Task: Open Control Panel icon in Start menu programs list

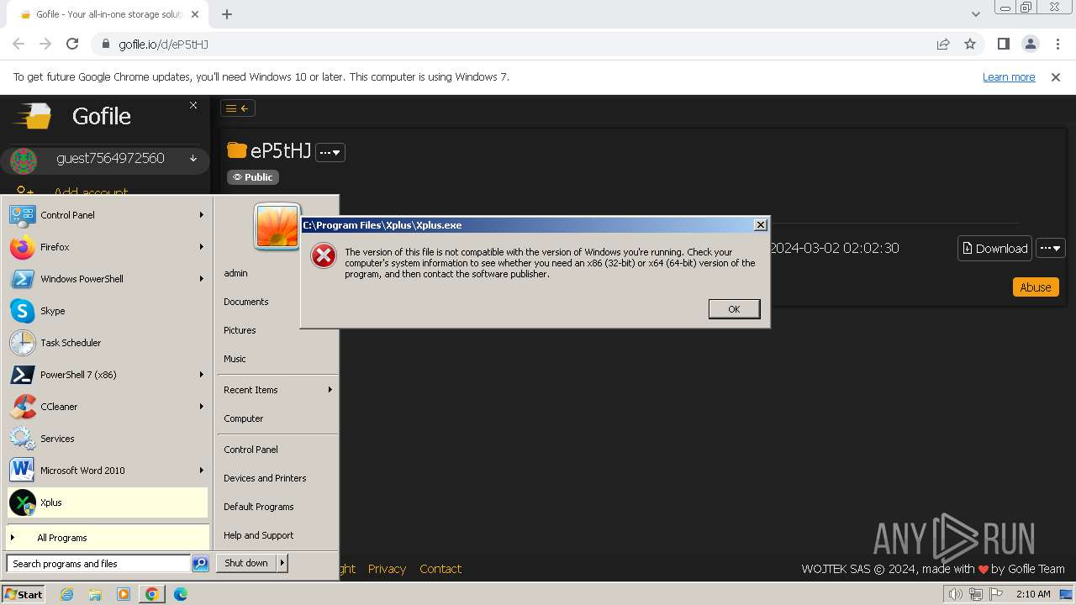Action: 22,215
